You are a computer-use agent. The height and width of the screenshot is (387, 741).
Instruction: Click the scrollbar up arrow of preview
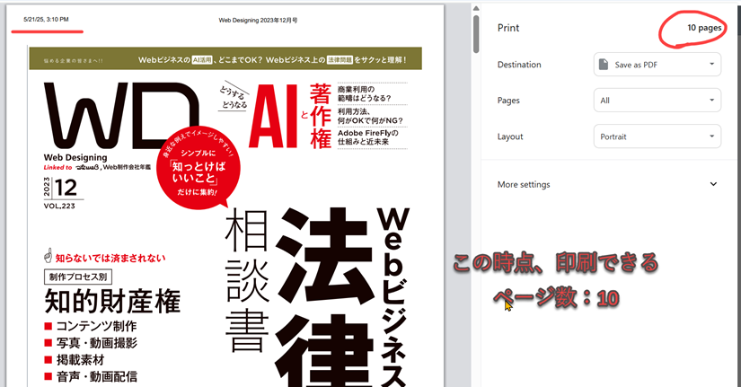tap(476, 8)
